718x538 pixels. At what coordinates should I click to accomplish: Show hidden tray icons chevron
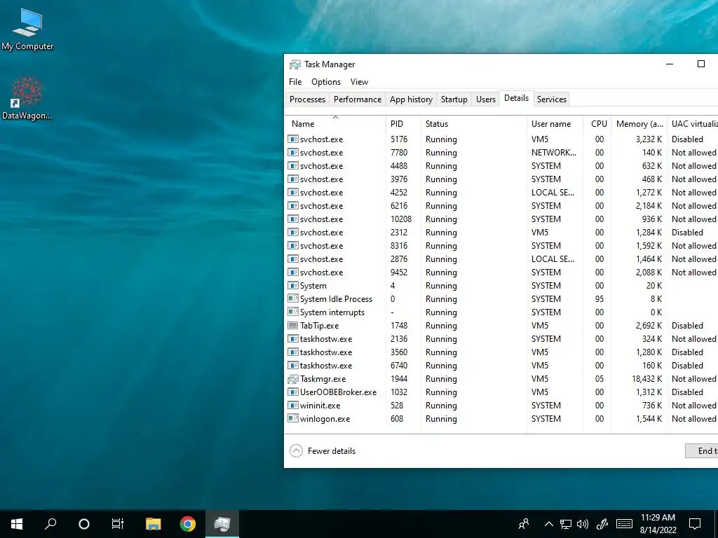[x=548, y=524]
